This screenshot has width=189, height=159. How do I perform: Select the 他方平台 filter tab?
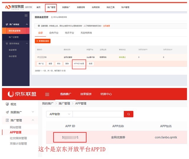tap(69, 33)
